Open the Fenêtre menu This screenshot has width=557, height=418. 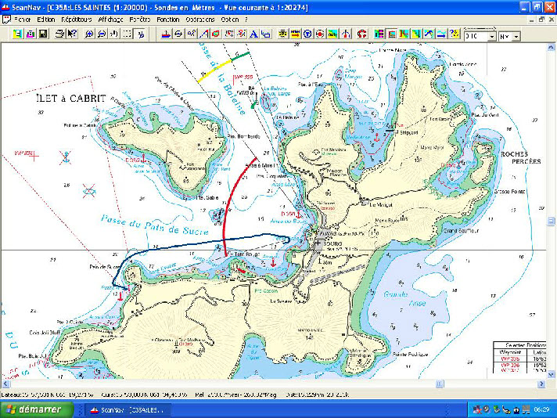tap(141, 19)
